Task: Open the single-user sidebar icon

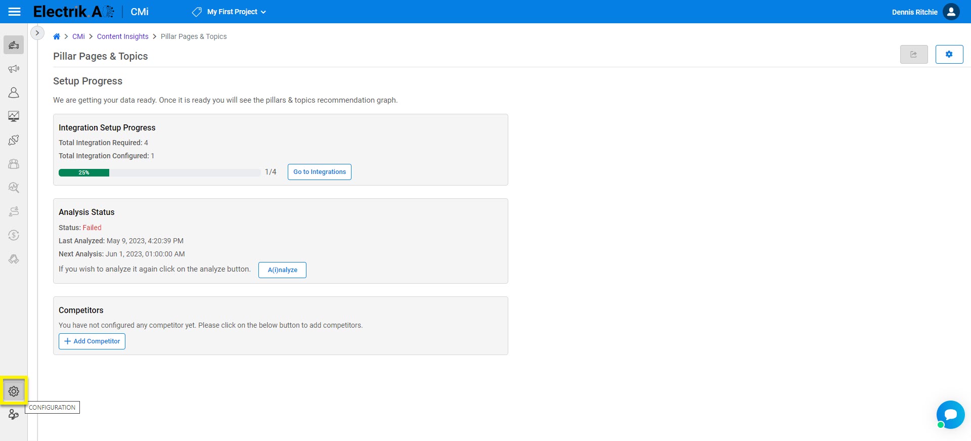Action: point(14,93)
